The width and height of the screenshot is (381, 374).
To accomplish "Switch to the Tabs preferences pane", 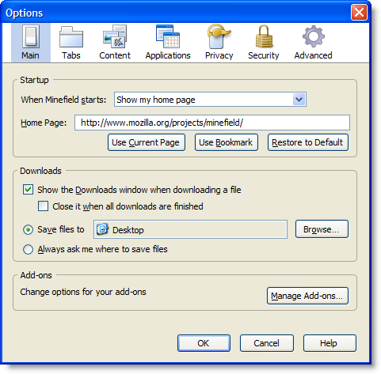I will (x=71, y=43).
